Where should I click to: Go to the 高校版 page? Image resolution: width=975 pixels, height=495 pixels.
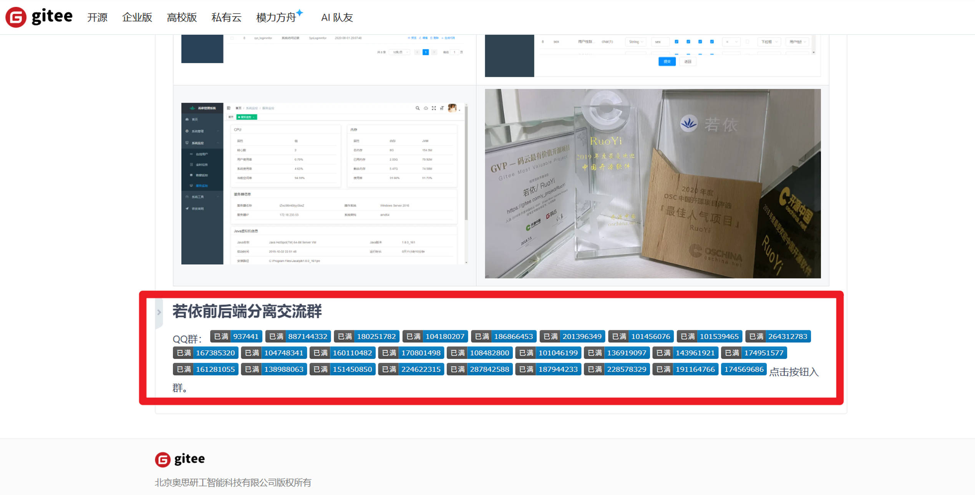tap(182, 18)
